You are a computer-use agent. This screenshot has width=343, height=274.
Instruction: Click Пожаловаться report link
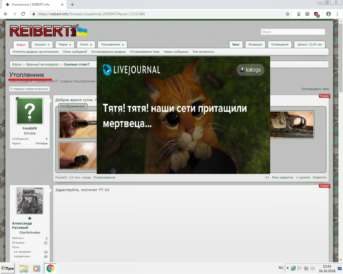(104, 178)
